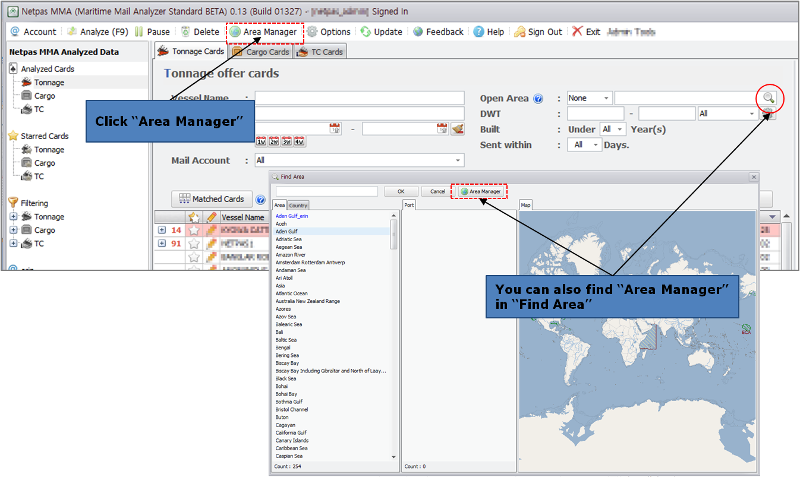
Task: Click the blue help icon next to Open Area
Action: [x=538, y=99]
